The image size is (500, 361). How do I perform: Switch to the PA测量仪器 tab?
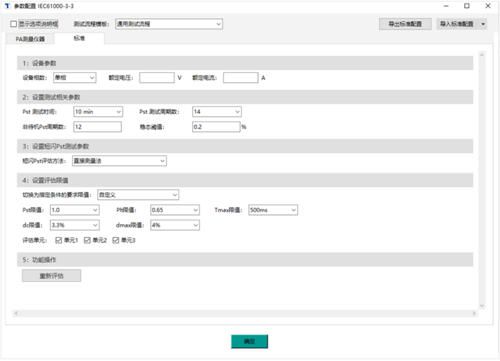click(30, 39)
